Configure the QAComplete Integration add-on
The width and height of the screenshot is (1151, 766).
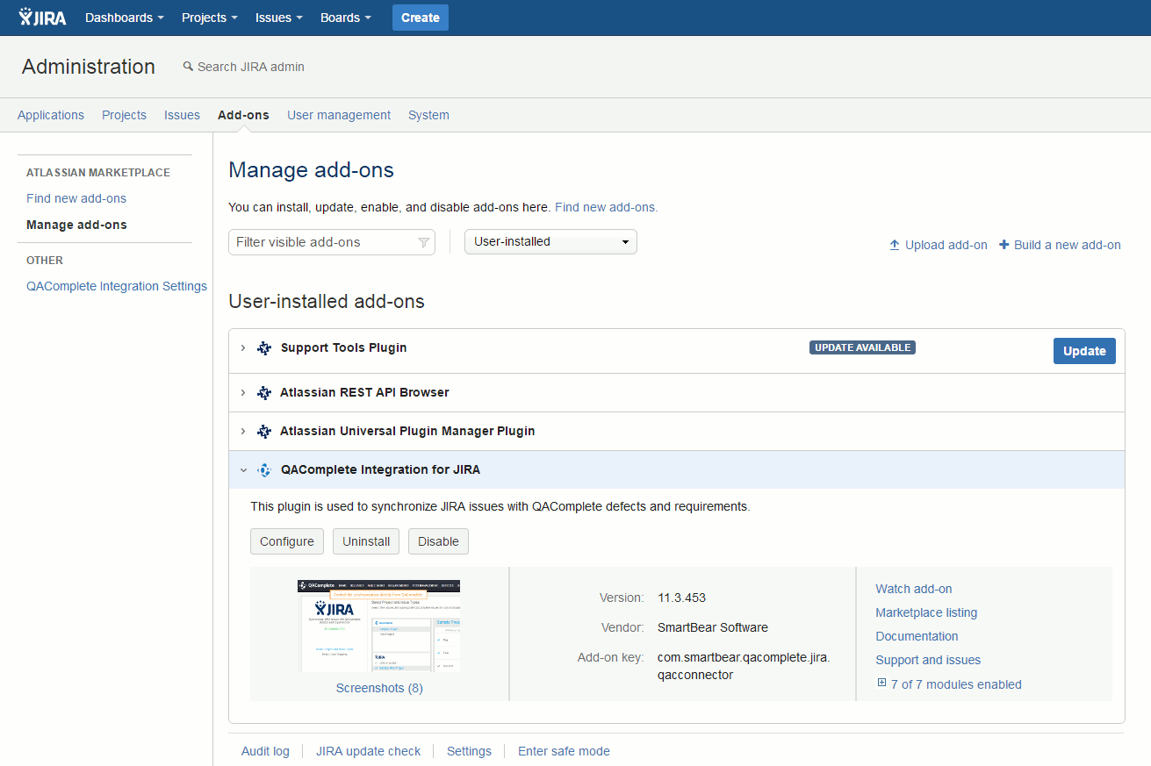(x=286, y=541)
